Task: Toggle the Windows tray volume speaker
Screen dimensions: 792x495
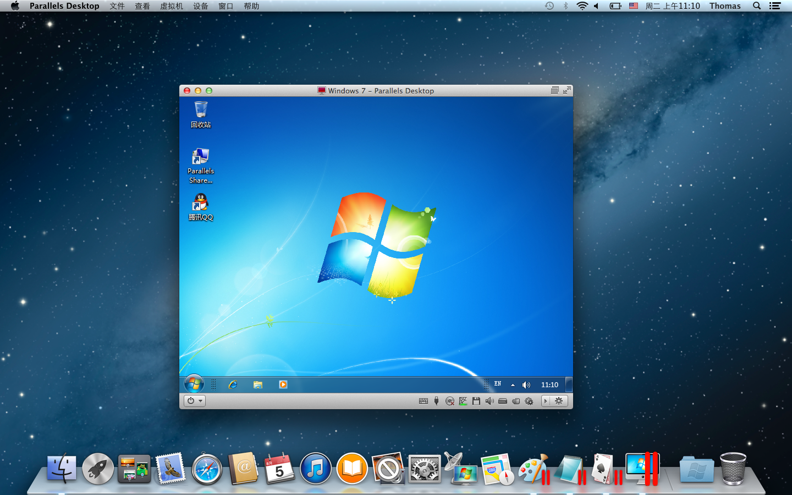Action: pos(526,385)
